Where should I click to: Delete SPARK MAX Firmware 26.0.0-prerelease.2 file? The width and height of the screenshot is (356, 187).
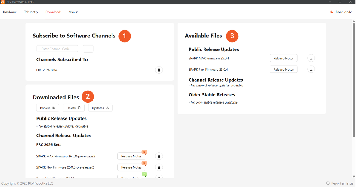click(159, 156)
